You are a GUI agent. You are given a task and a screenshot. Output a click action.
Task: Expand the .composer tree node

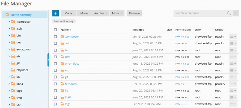click(x=9, y=22)
